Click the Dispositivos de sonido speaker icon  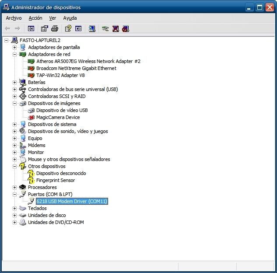coord(23,131)
